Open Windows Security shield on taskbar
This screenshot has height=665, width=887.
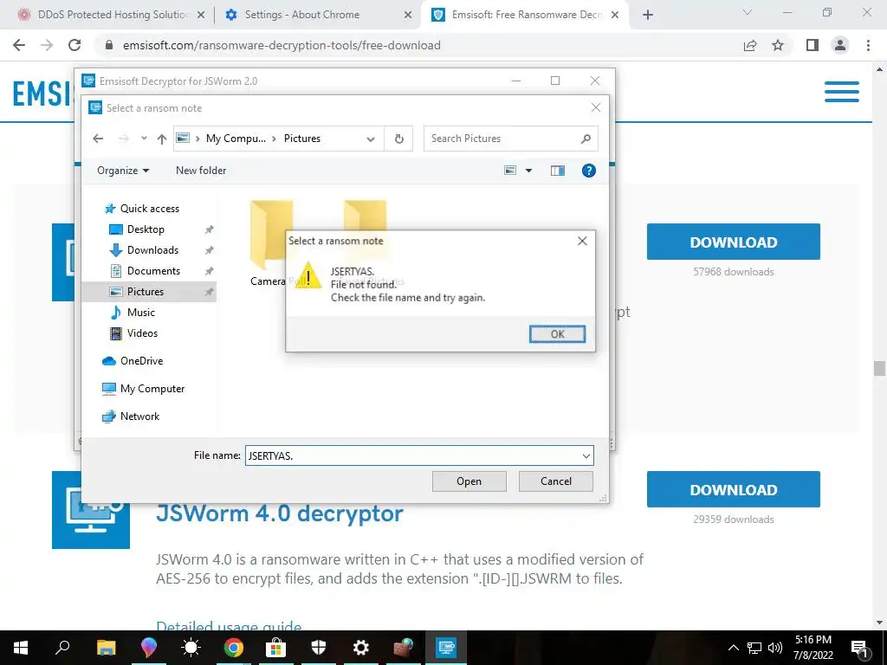[319, 648]
